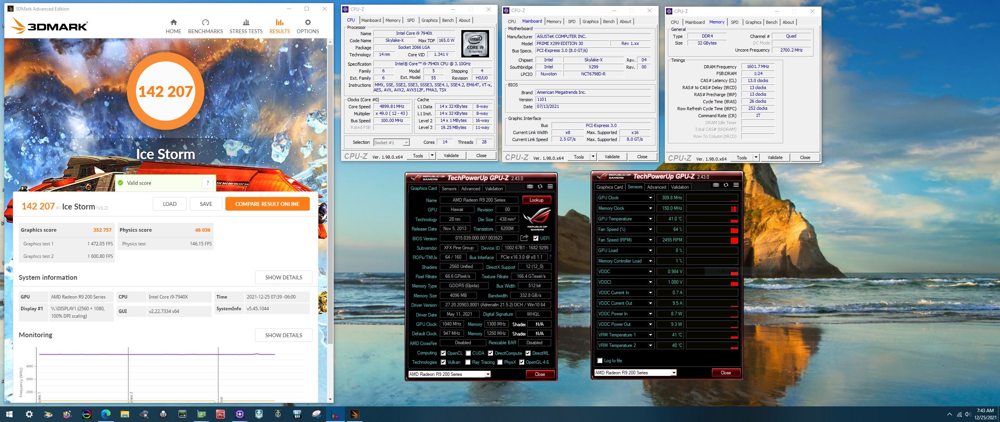Open Stress Tests in the 3DMark navigation
This screenshot has width=1000, height=422.
(246, 27)
